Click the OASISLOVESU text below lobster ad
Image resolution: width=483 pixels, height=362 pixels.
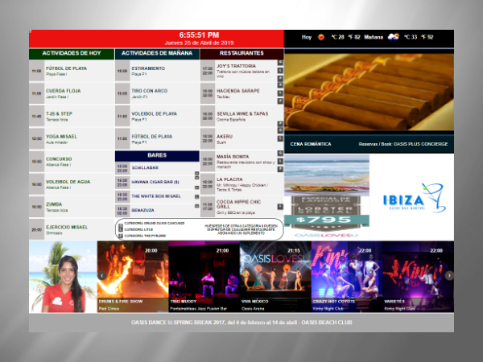point(327,236)
